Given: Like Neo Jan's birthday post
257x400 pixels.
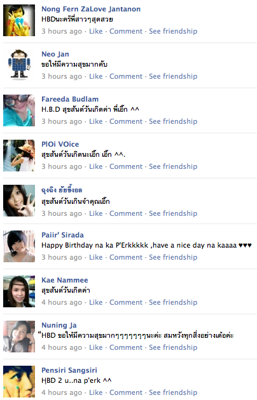Looking at the screenshot, I should pos(96,76).
